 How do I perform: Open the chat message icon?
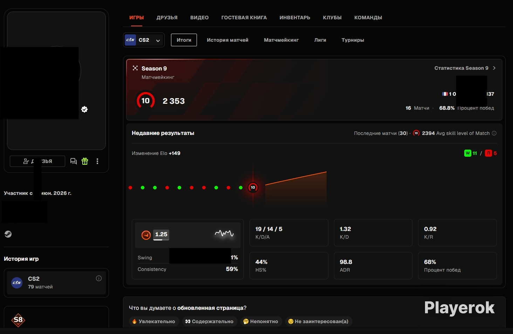click(x=74, y=161)
